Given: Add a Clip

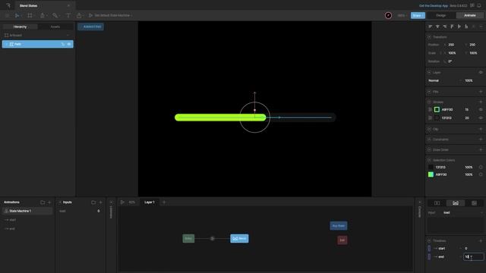Looking at the screenshot, I should point(481,129).
